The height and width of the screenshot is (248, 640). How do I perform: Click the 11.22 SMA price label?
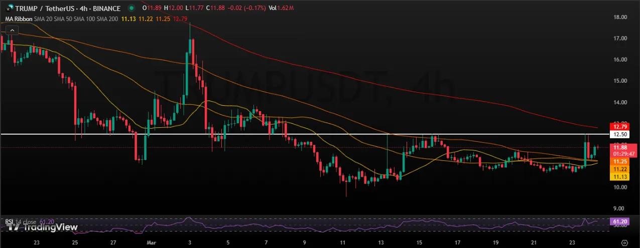coord(618,169)
